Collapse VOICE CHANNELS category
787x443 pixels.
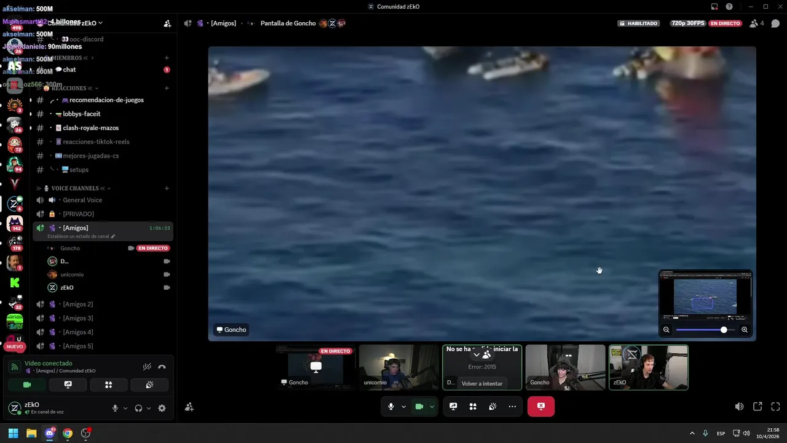[x=73, y=188]
